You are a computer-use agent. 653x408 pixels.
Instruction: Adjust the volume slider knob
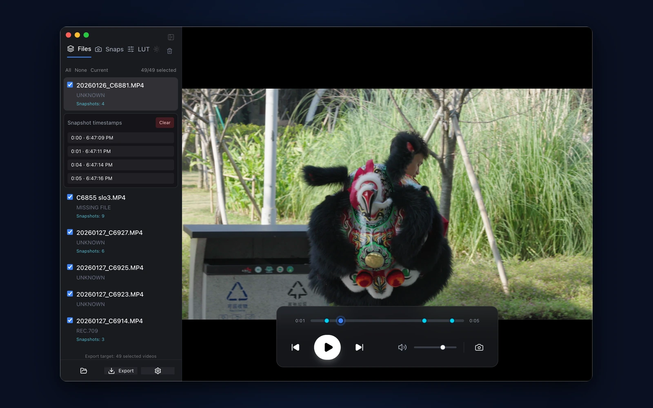click(x=443, y=347)
